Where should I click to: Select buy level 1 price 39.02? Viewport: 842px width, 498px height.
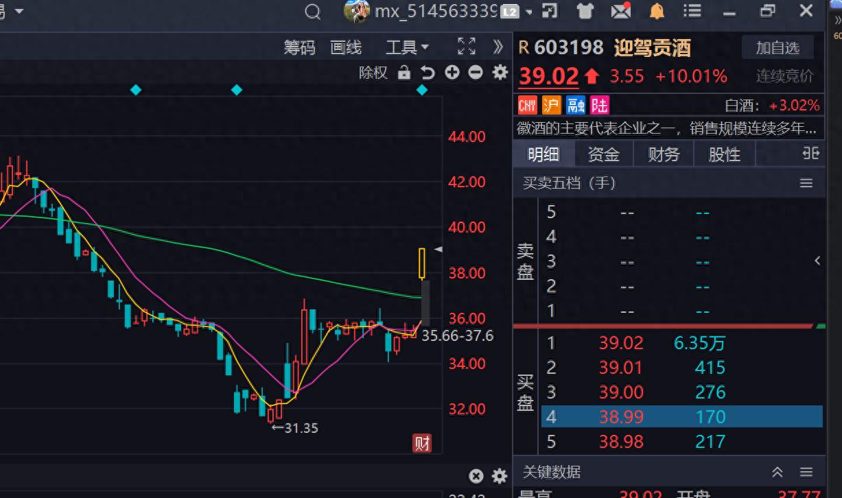click(620, 343)
